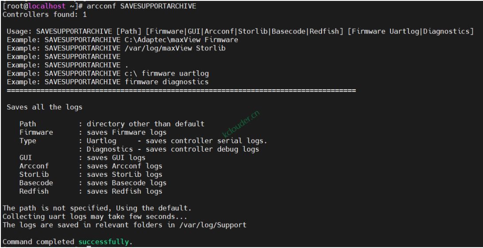Click the 'c:\ firmware uartlog' example line
This screenshot has height=248, width=483.
[x=108, y=73]
